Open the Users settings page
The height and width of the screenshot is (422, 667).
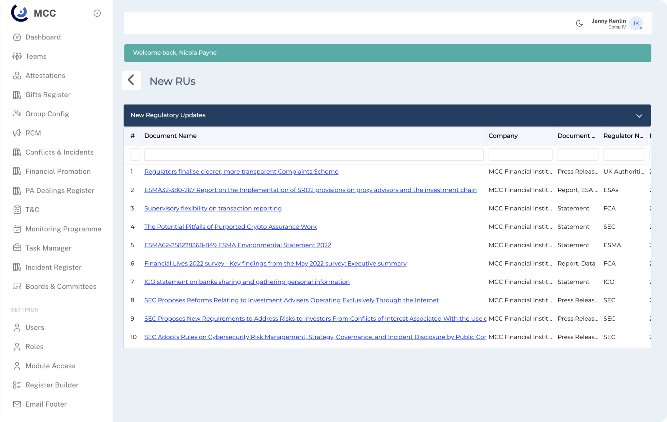(35, 327)
